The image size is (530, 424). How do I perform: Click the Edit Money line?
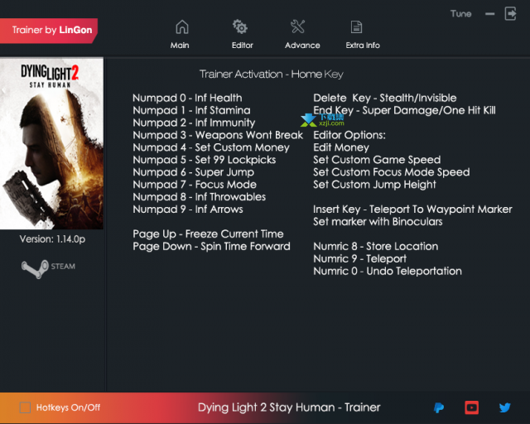[341, 147]
